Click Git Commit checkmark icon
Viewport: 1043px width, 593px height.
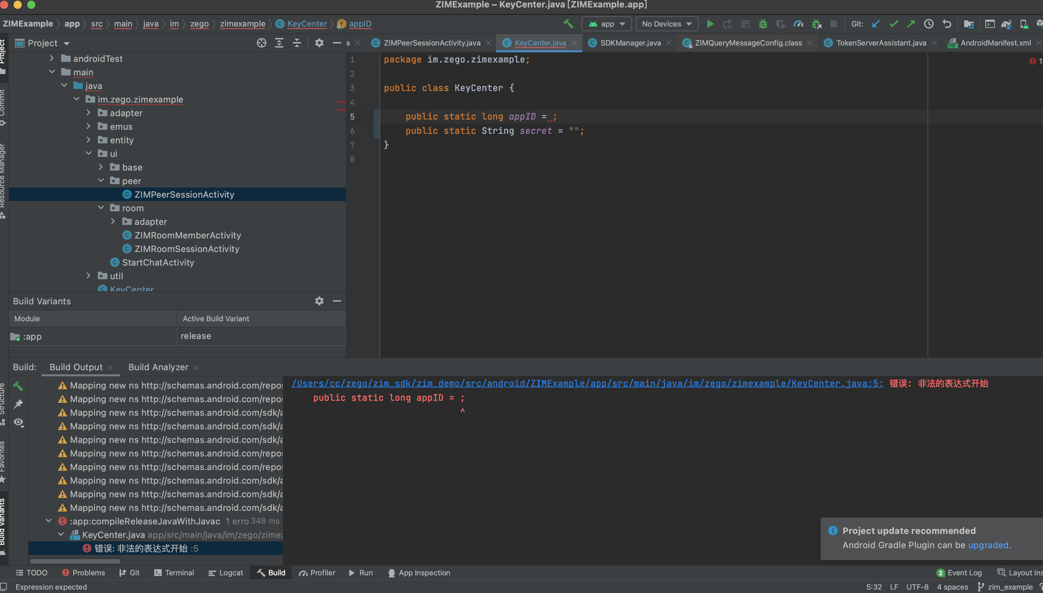coord(894,24)
